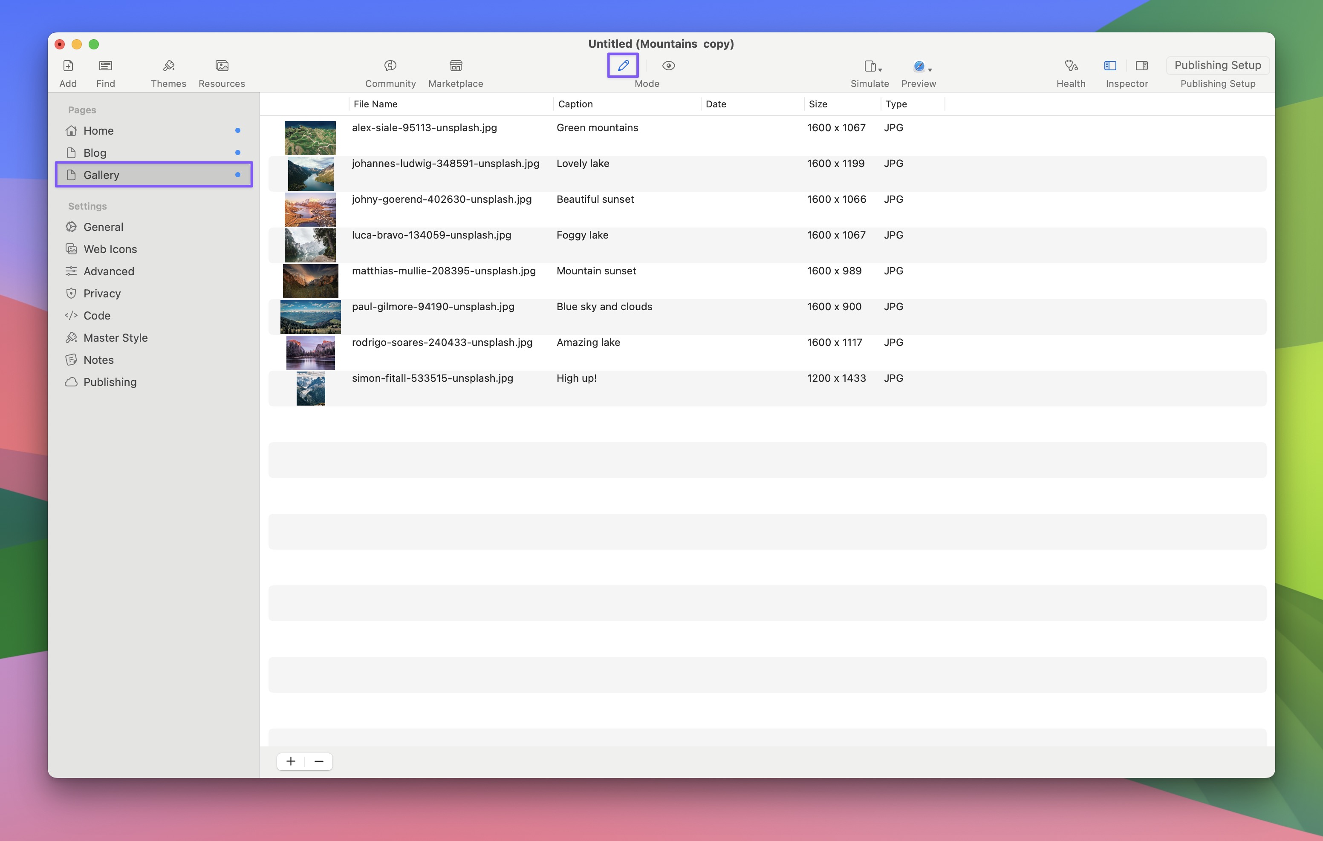Run the Health check
Screen dimensions: 1323x841
coord(1071,66)
